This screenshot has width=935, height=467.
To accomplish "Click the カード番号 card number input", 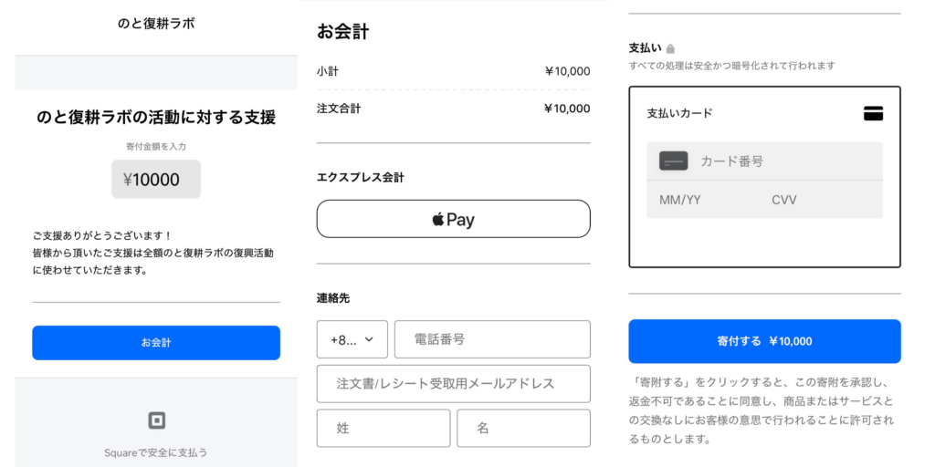I will [x=785, y=161].
